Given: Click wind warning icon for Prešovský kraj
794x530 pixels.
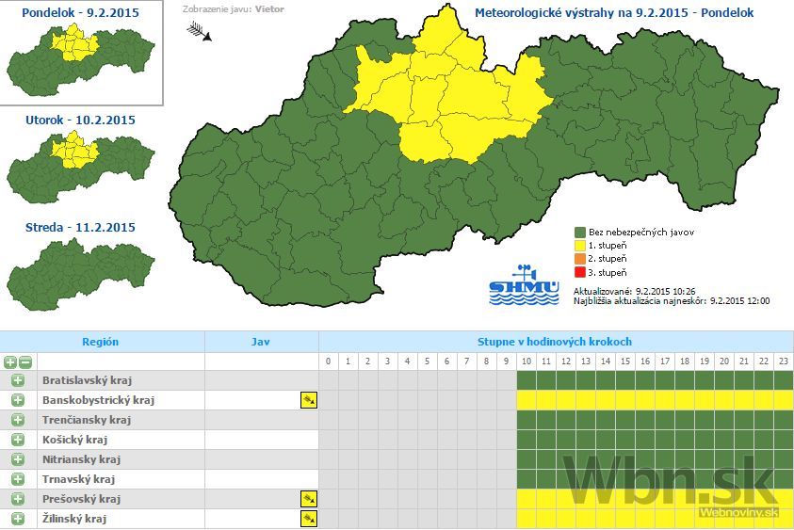Looking at the screenshot, I should 309,499.
